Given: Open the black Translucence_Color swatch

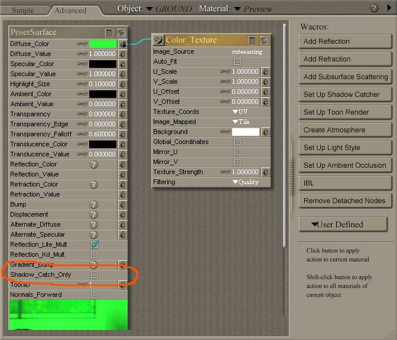Looking at the screenshot, I should 103,144.
